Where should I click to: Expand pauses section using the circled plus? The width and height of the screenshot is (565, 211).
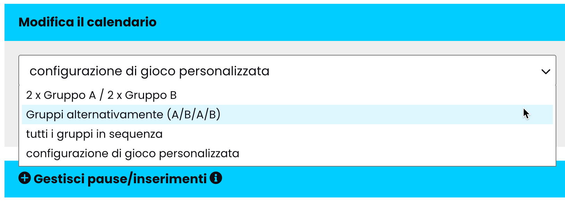click(x=25, y=178)
